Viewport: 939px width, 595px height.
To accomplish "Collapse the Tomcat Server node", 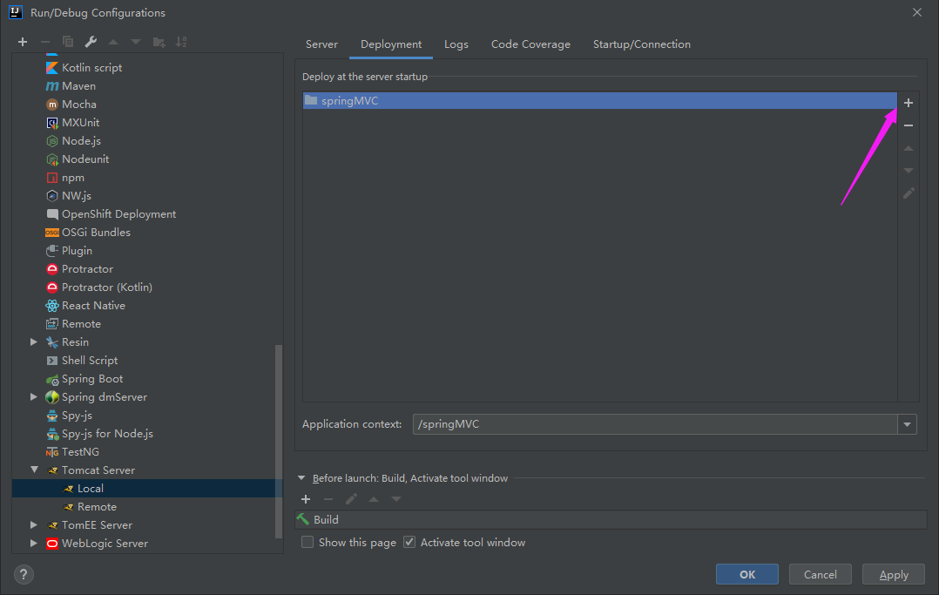I will (34, 470).
